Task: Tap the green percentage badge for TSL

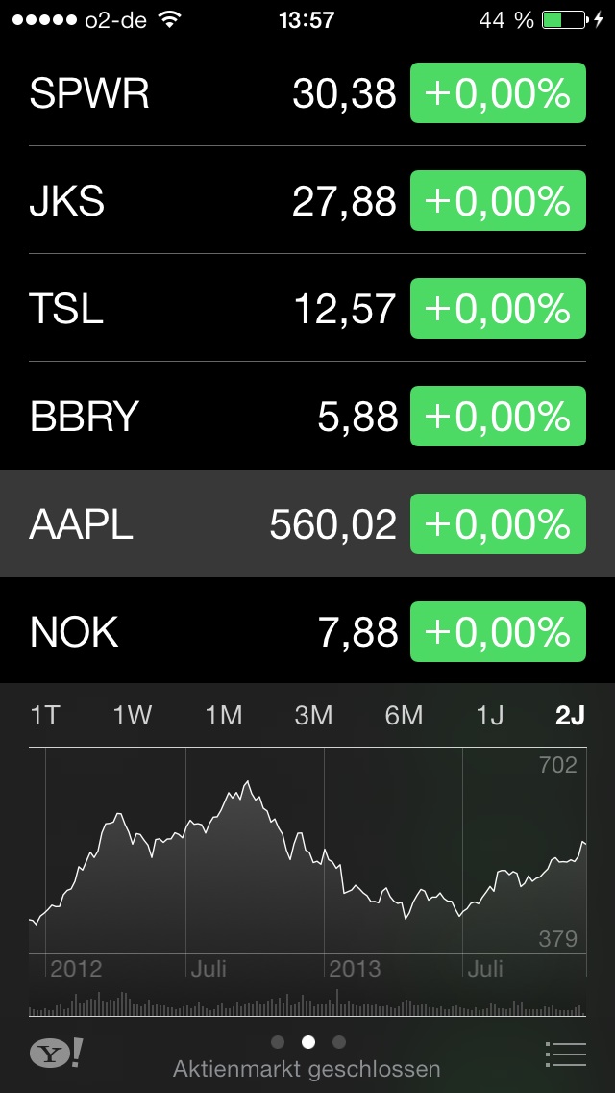Action: pos(497,309)
